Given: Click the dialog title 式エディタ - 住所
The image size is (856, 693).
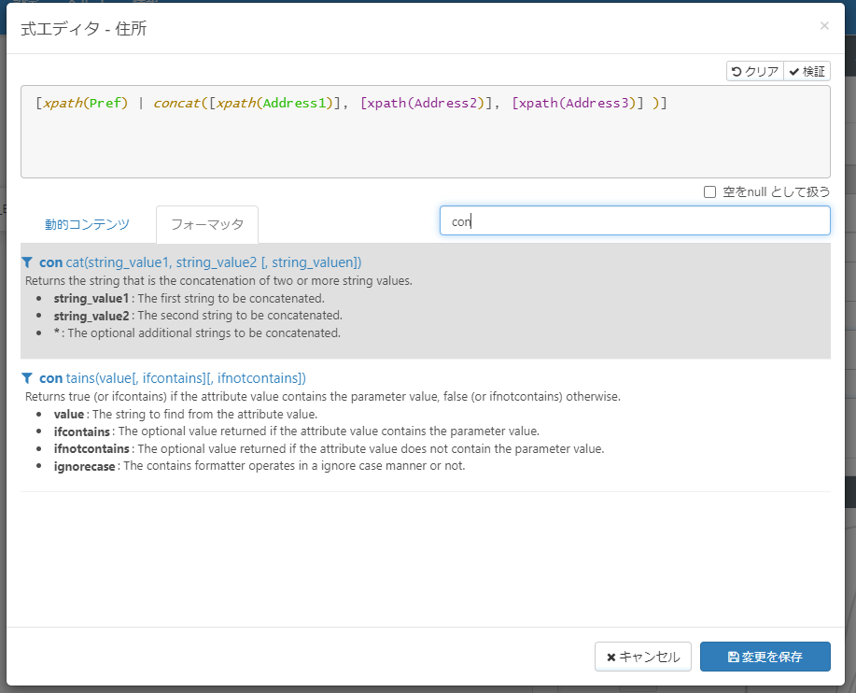Looking at the screenshot, I should click(83, 28).
